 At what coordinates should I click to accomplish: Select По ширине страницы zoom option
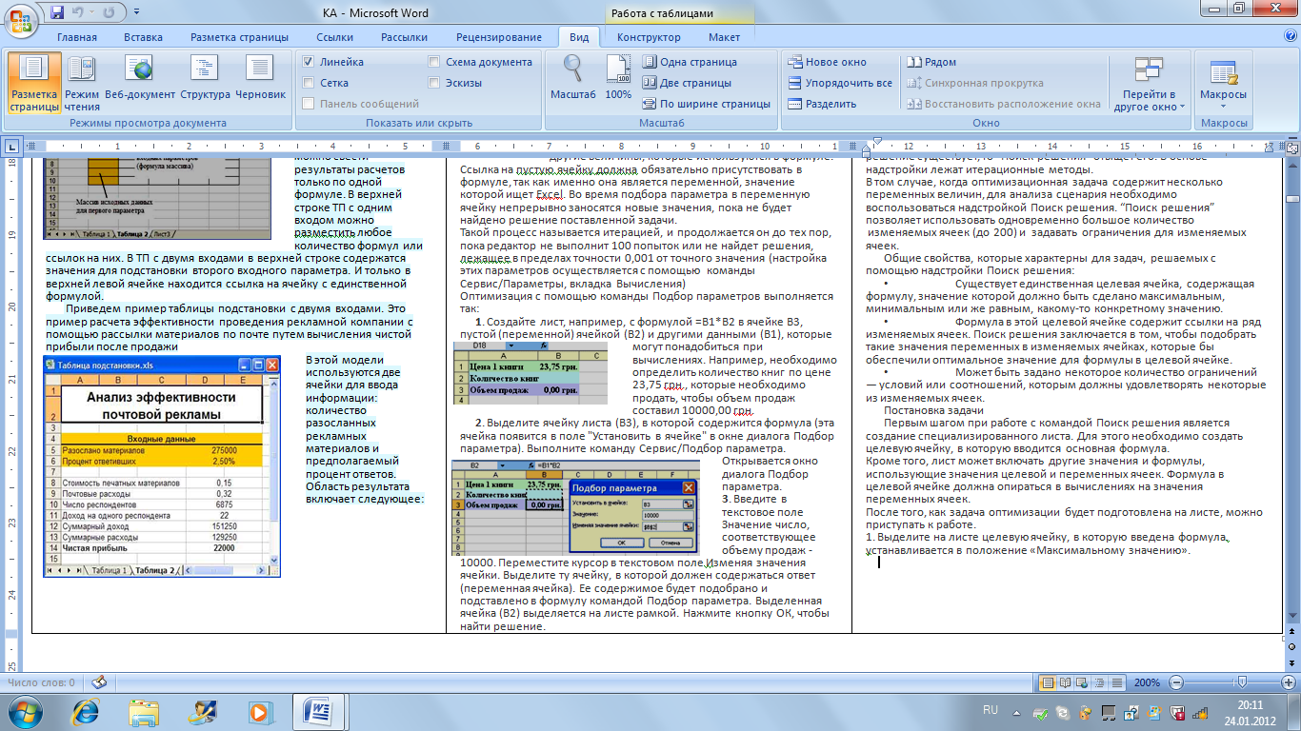pyautogui.click(x=706, y=104)
